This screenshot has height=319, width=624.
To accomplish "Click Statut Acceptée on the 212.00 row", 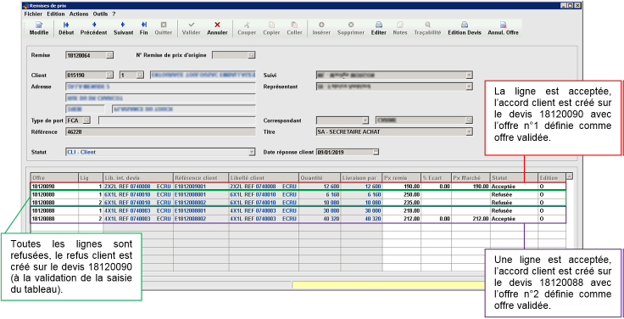I will 504,219.
